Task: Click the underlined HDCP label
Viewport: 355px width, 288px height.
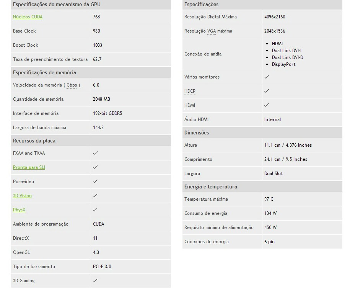Action: (x=190, y=91)
